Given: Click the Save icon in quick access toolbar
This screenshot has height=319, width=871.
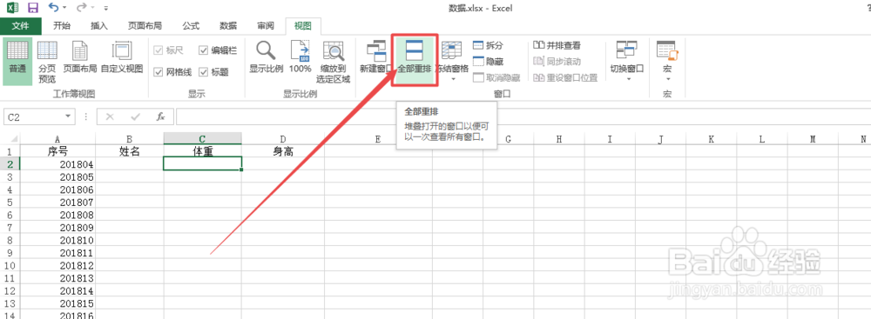Looking at the screenshot, I should pos(33,8).
